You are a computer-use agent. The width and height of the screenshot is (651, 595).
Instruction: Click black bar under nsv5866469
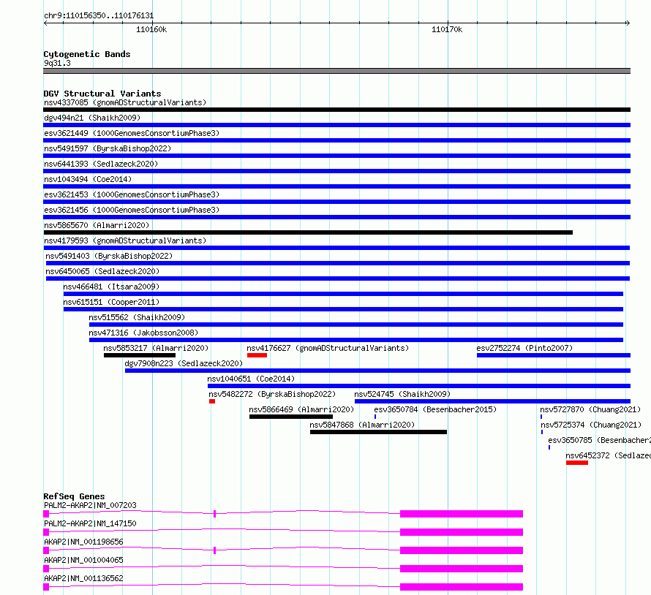pos(291,417)
